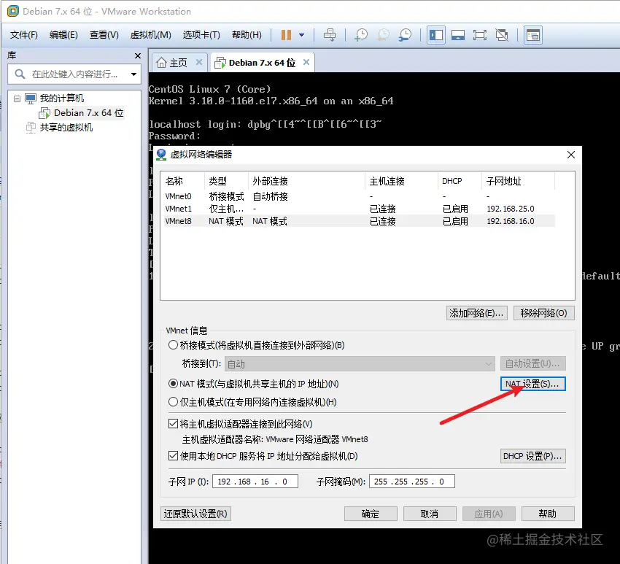Open the 虚拟机(M) menu
Image resolution: width=620 pixels, height=564 pixels.
[151, 35]
